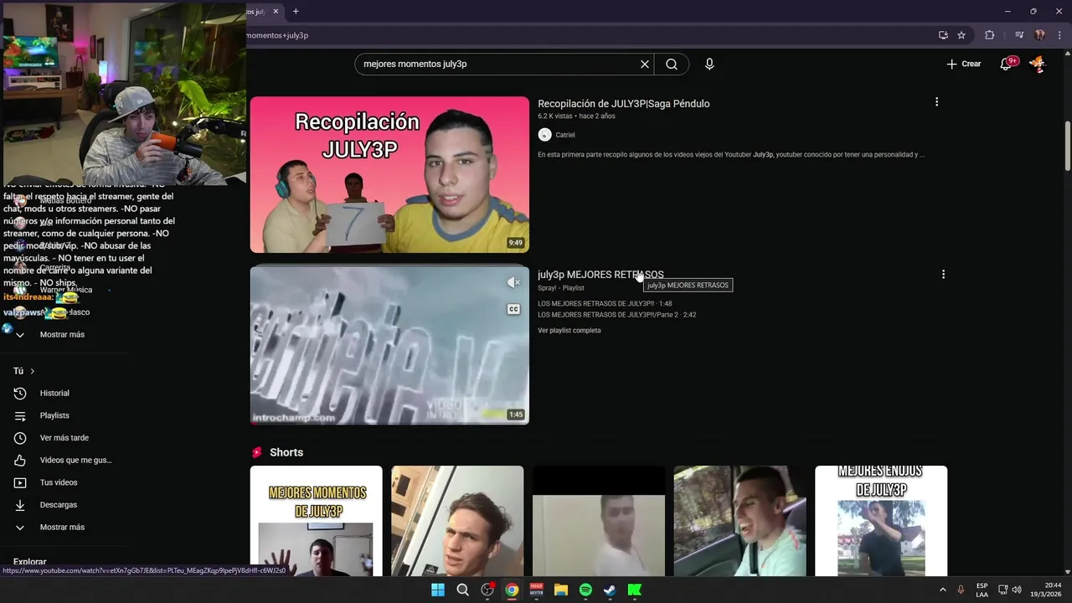Open File Explorer from the taskbar

(561, 590)
